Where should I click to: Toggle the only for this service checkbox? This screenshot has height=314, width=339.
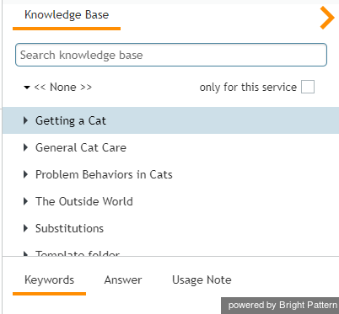coord(308,87)
